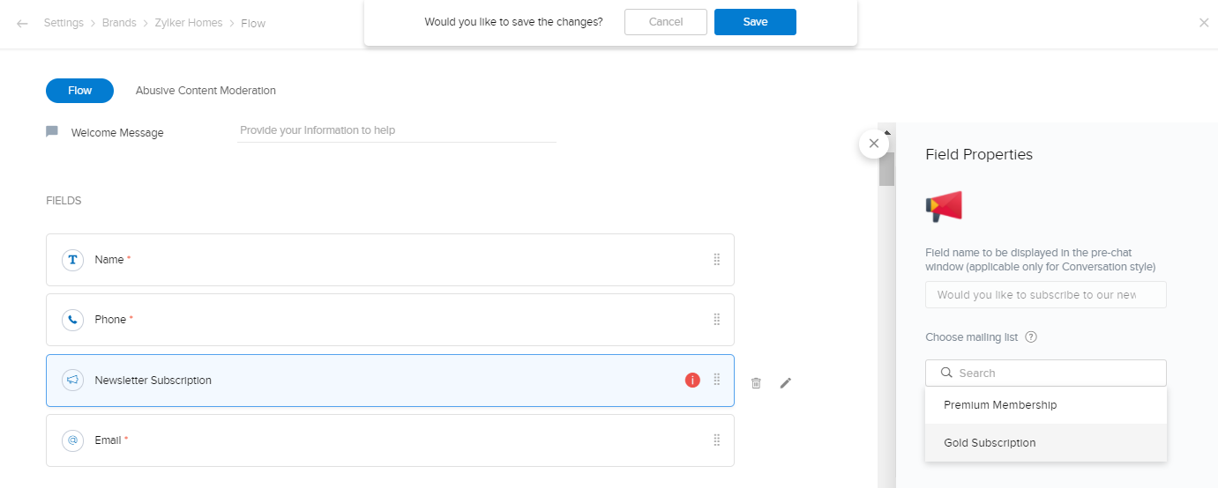Click the Welcome Message input field
Viewport: 1218px width, 488px height.
pyautogui.click(x=396, y=130)
